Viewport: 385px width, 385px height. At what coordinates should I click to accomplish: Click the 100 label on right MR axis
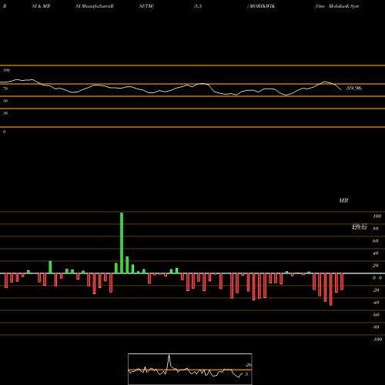click(x=377, y=216)
